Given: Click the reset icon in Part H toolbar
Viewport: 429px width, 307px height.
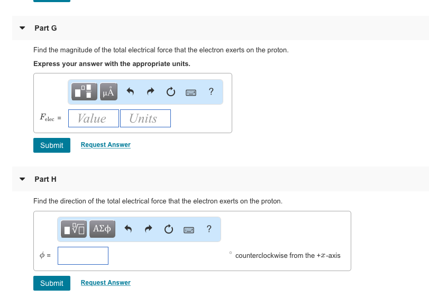Looking at the screenshot, I should 168,229.
